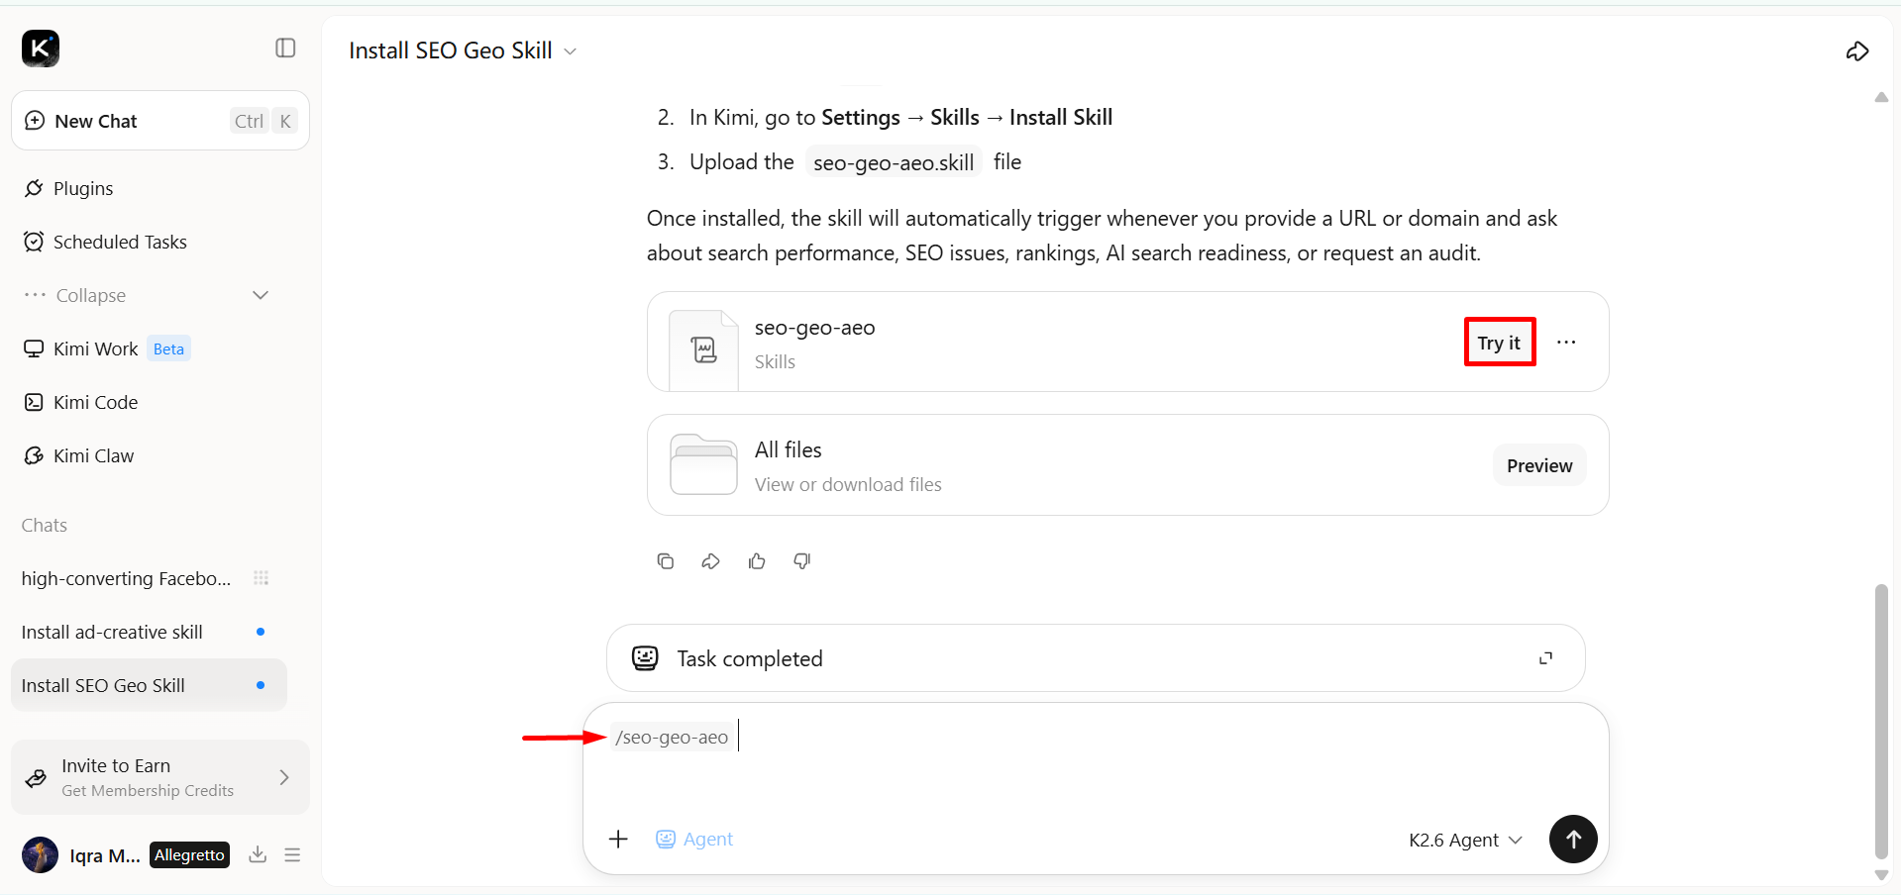Open the hamburger menu icon at sidebar bottom
1901x895 pixels.
click(x=292, y=854)
